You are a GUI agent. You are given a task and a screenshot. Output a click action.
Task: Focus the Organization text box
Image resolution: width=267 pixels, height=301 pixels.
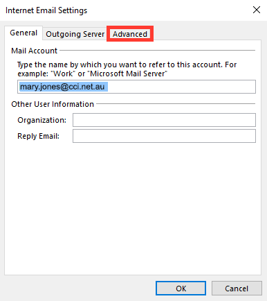164,120
